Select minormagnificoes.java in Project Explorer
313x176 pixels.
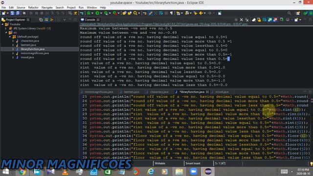coord(35,53)
